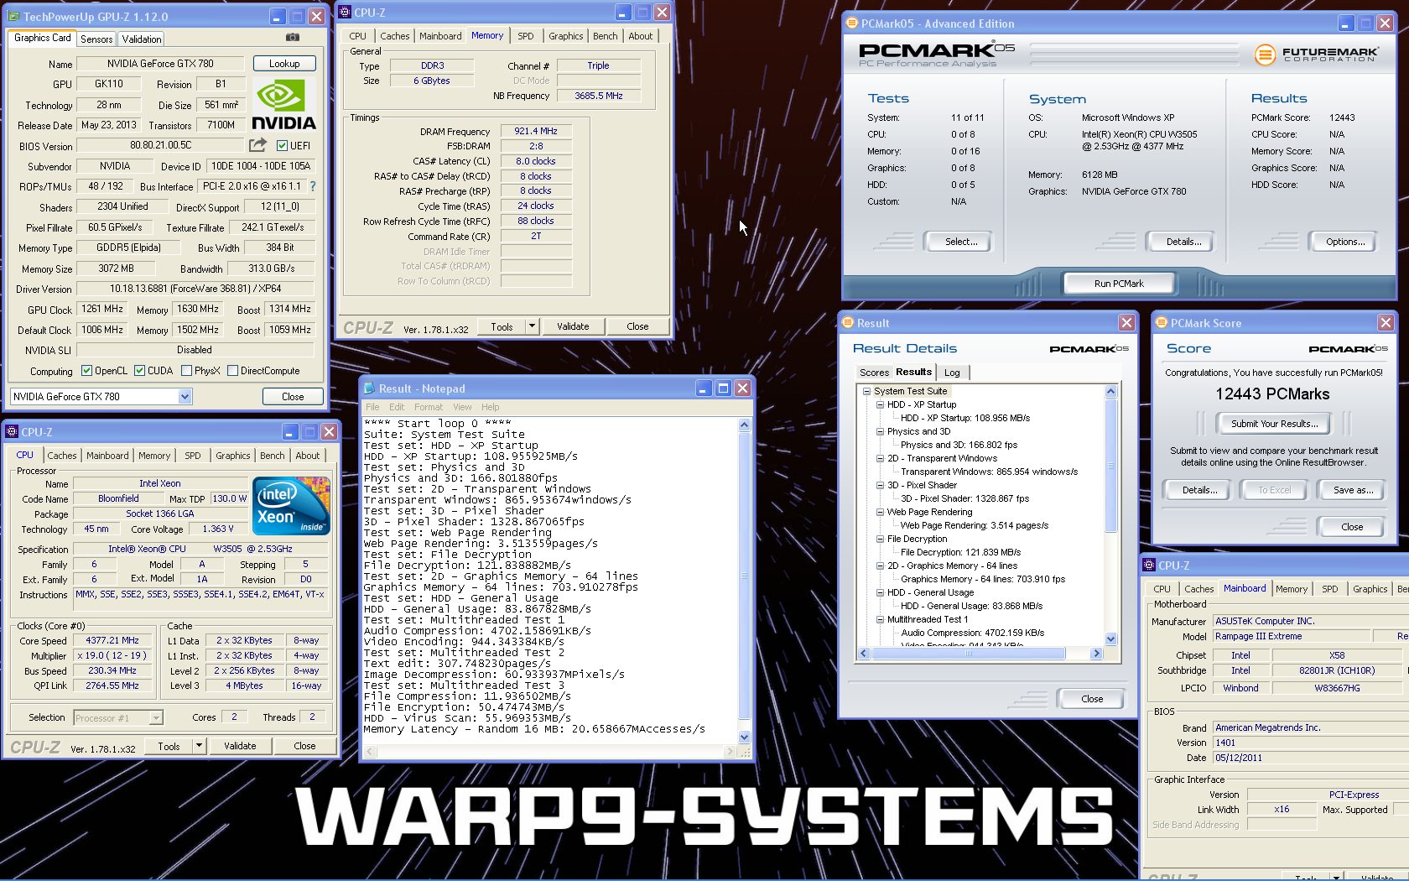Click memory CPU-Z window title icon
The height and width of the screenshot is (881, 1409).
click(345, 13)
